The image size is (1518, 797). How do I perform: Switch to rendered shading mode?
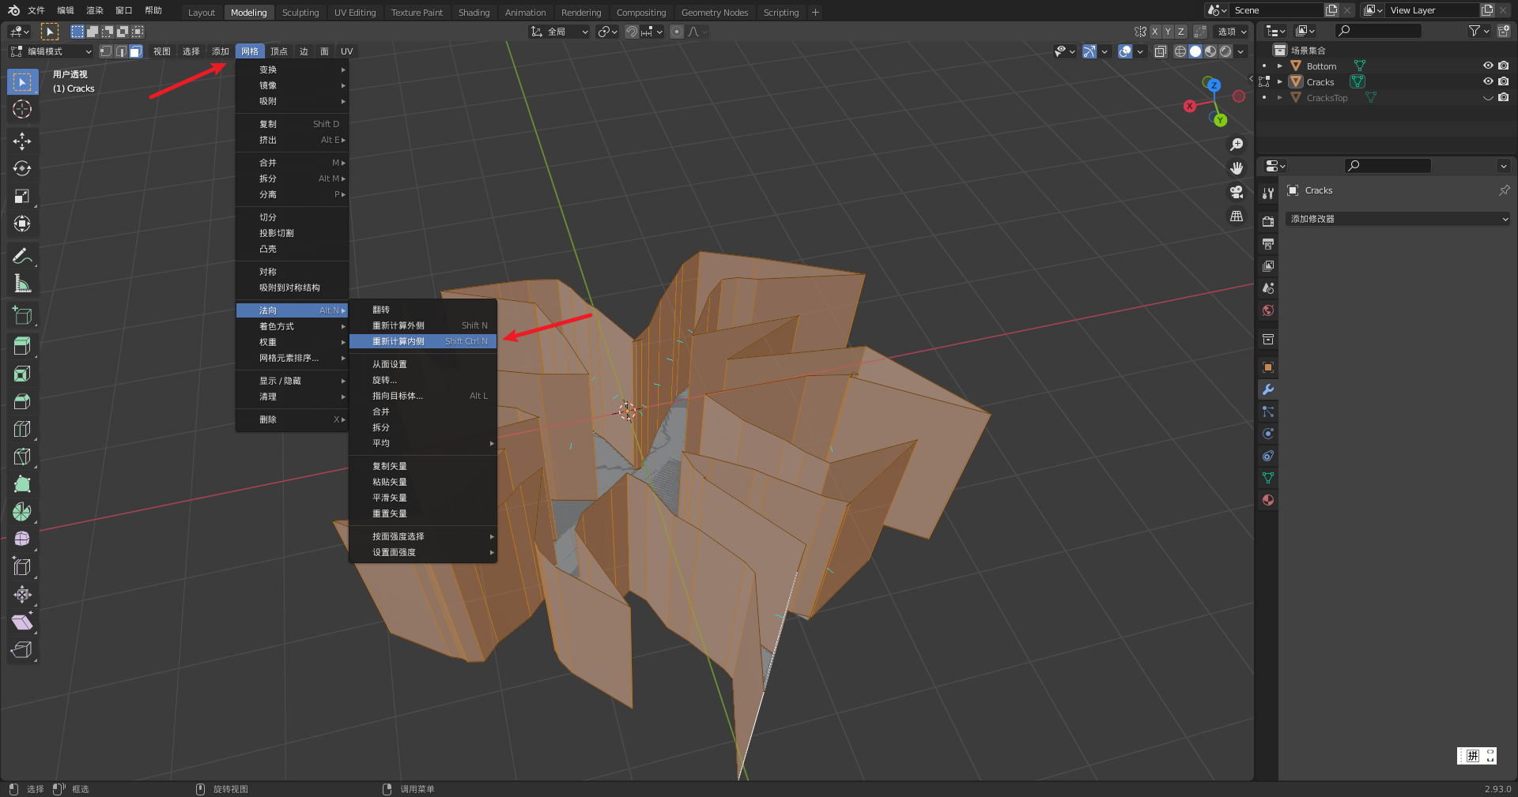pyautogui.click(x=1225, y=51)
